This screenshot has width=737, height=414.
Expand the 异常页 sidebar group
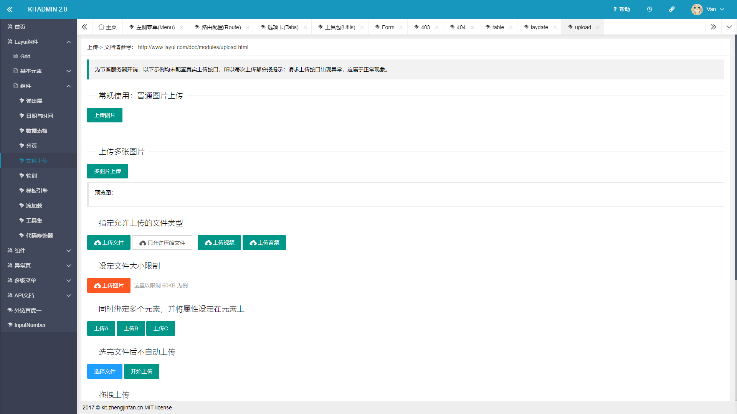point(38,266)
